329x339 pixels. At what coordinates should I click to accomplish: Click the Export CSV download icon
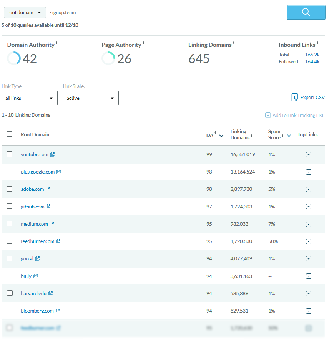click(x=294, y=97)
